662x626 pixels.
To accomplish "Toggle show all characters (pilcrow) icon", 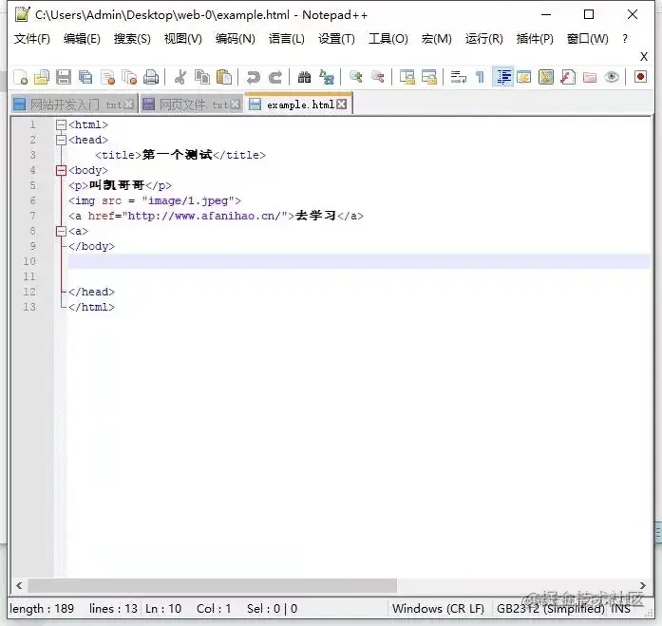I will pos(480,77).
